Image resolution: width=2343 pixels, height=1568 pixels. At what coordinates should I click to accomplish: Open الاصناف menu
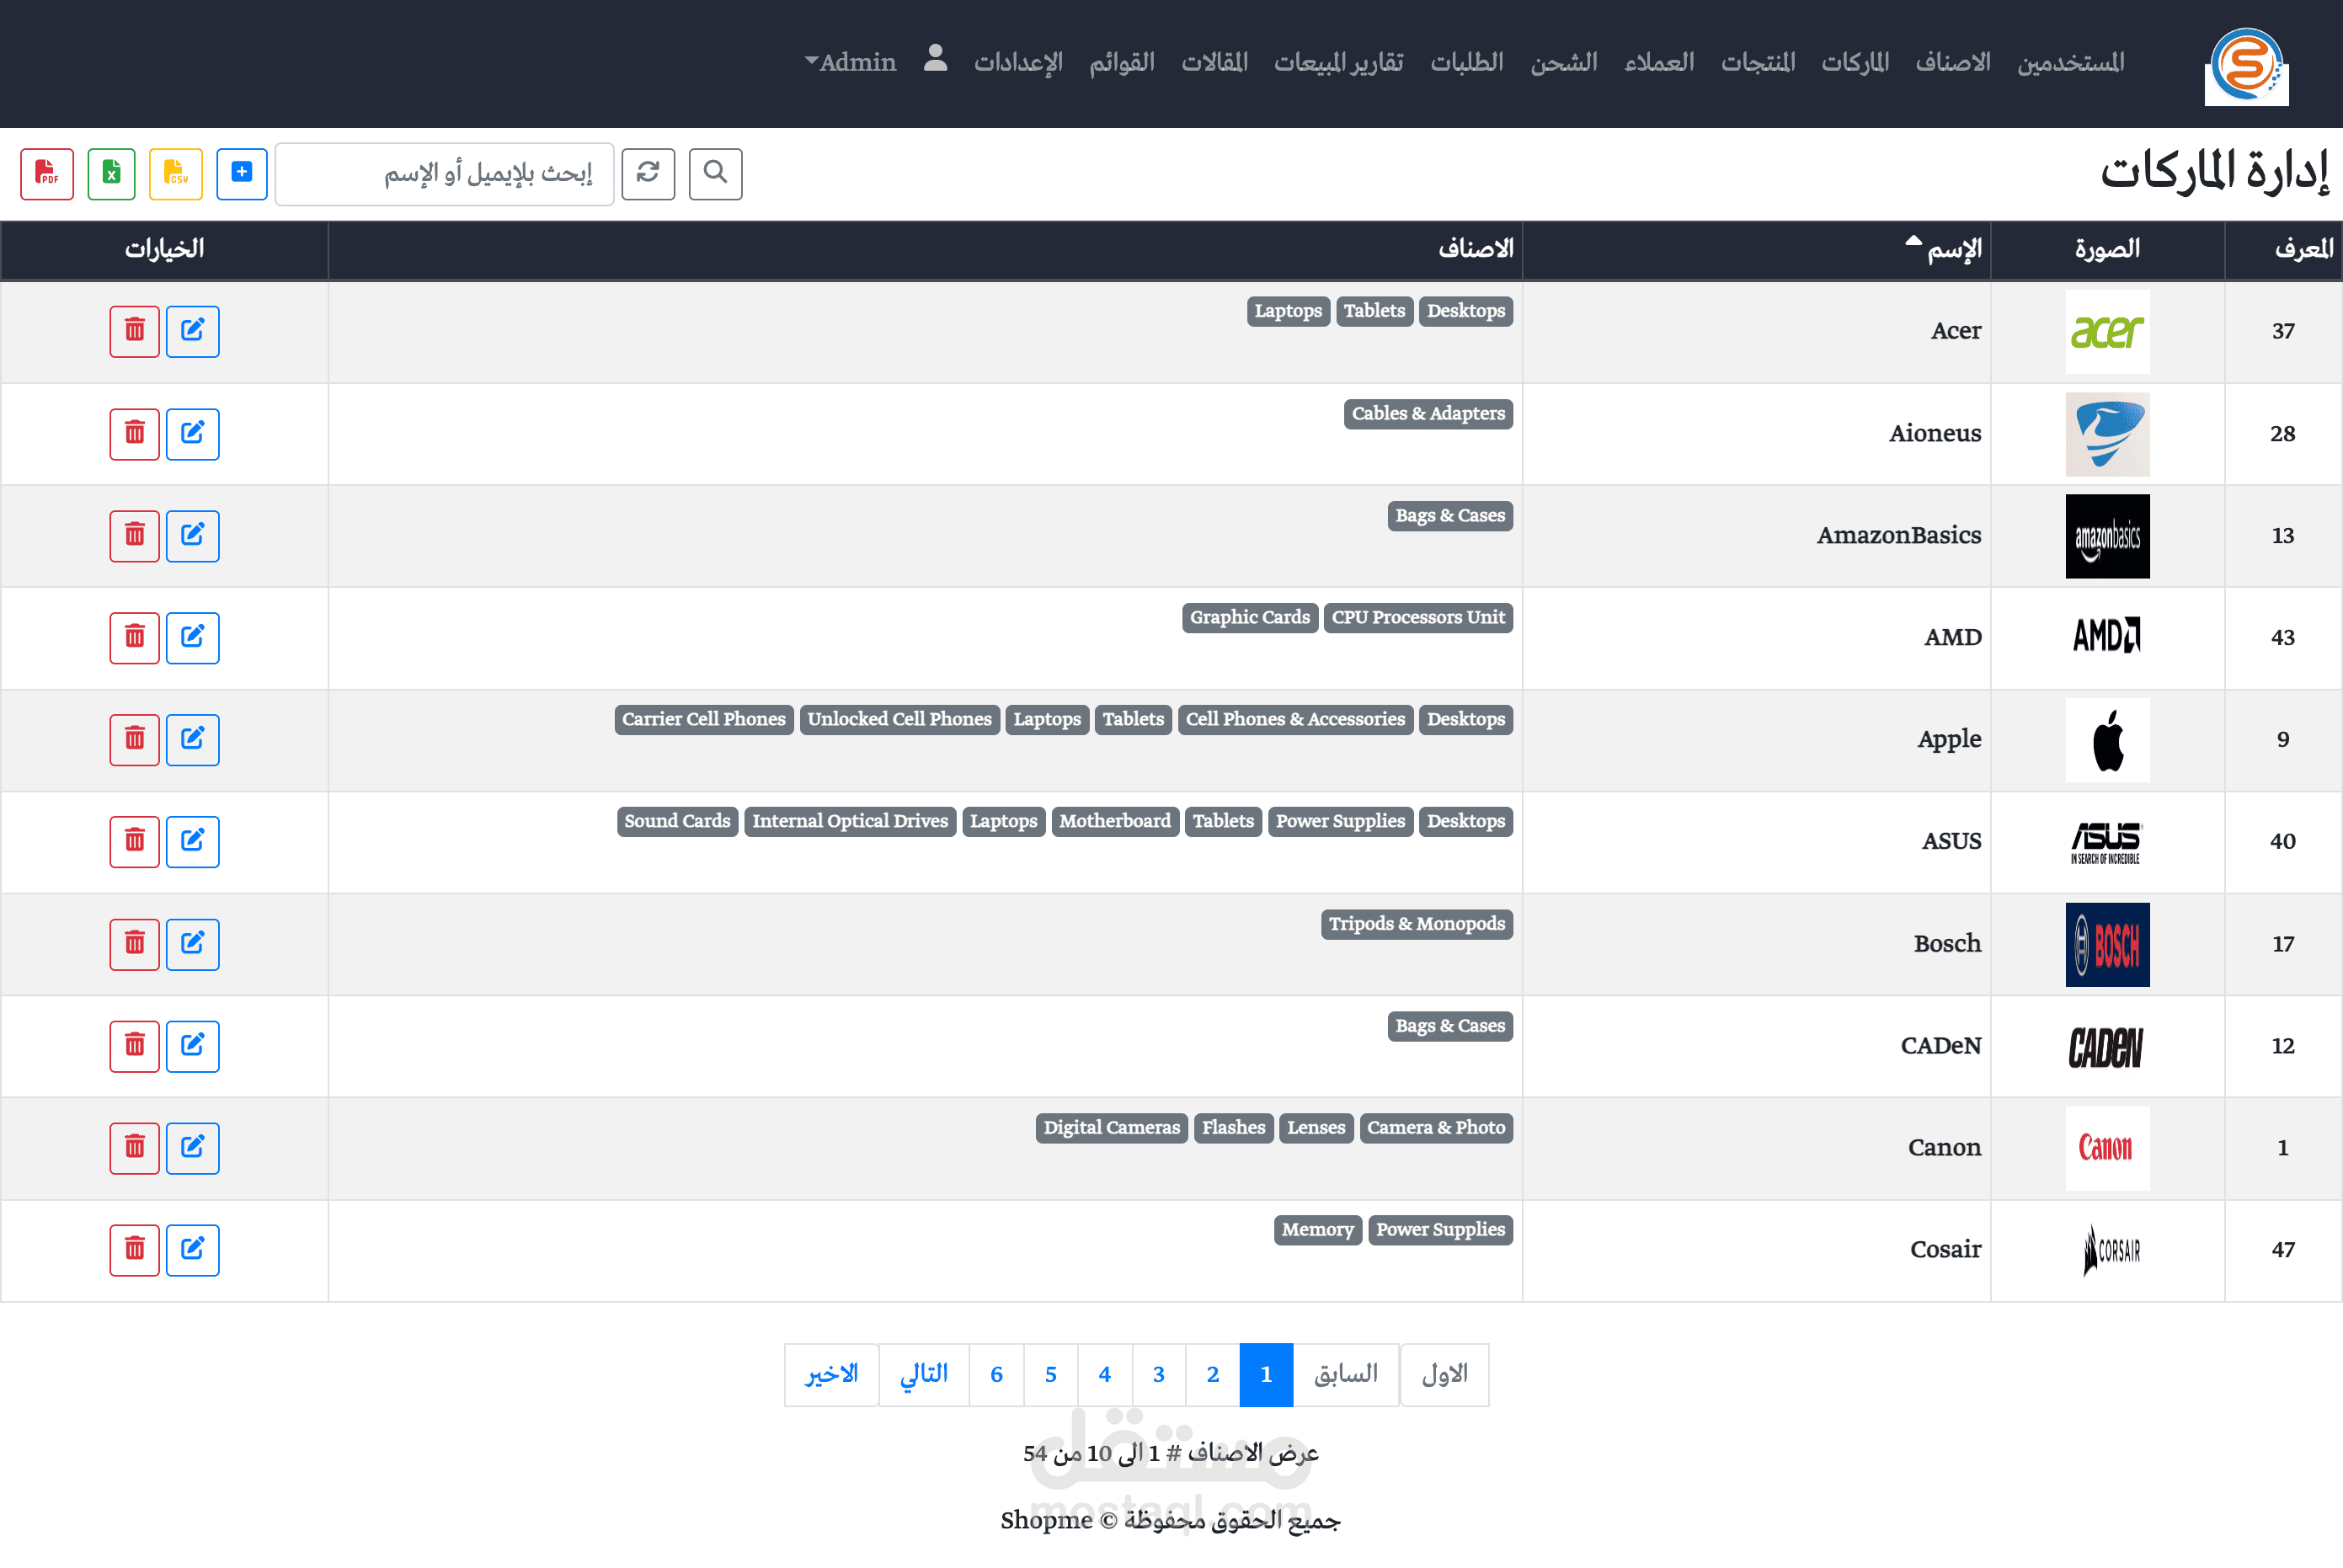tap(1953, 62)
